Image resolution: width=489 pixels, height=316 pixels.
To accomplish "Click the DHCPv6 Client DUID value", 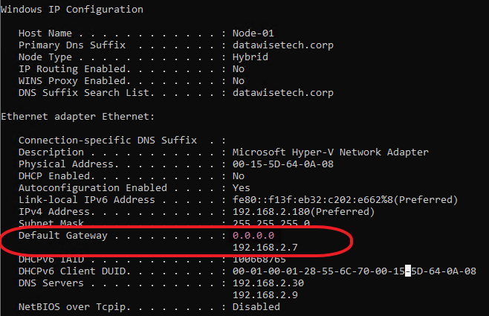I will [354, 271].
